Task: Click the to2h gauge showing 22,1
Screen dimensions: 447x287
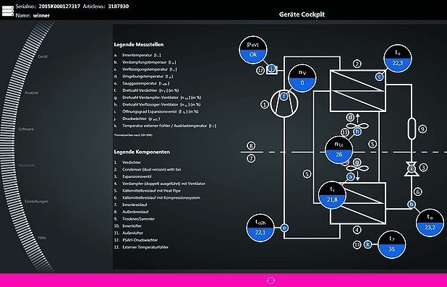Action: 260,228
